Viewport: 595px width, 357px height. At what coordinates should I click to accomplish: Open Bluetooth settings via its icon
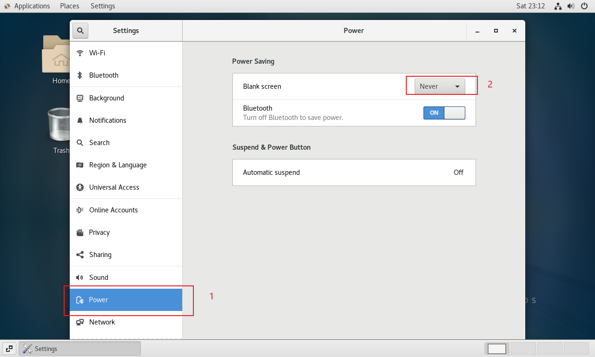pyautogui.click(x=80, y=75)
